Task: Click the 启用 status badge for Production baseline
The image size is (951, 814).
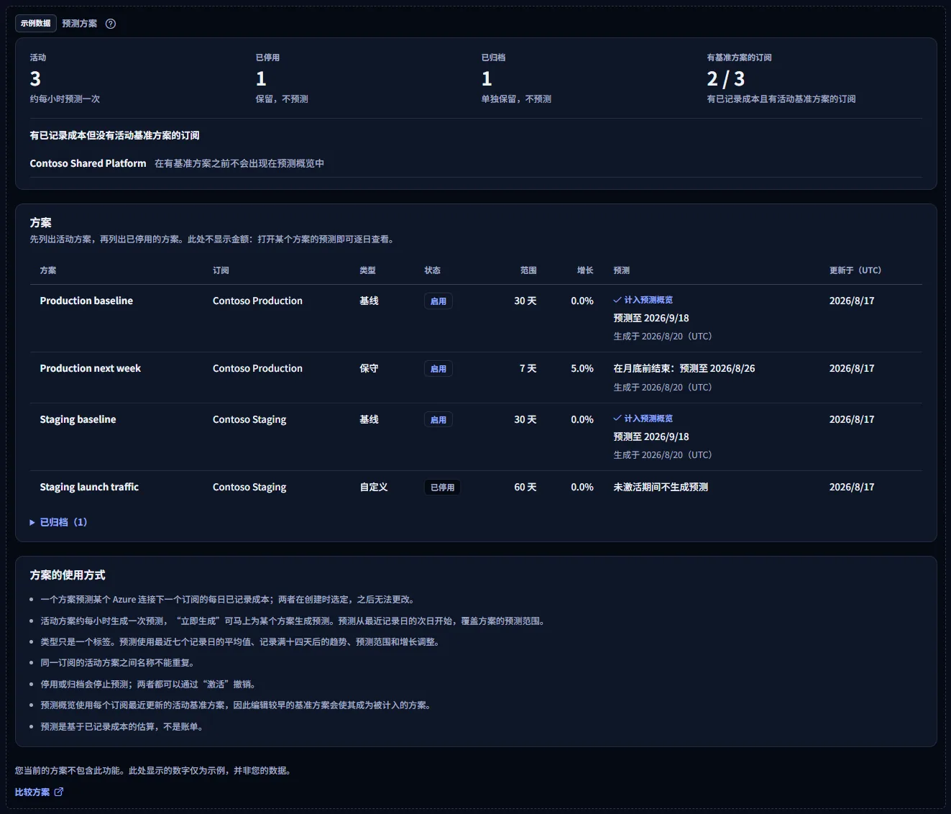Action: click(438, 301)
